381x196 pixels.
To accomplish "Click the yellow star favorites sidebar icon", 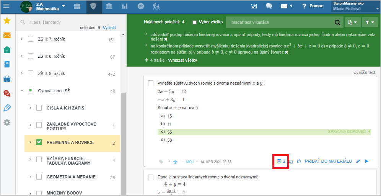I will [x=7, y=21].
